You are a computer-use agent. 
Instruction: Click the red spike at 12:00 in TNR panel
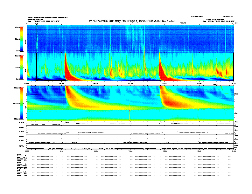click(x=130, y=110)
